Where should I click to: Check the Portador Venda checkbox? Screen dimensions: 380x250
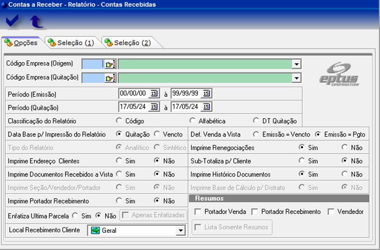[x=198, y=212]
